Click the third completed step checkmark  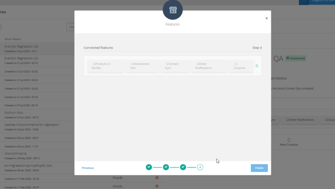point(183,167)
